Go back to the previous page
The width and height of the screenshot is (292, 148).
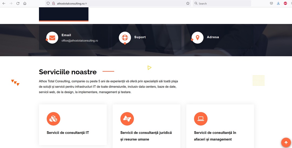point(4,3)
